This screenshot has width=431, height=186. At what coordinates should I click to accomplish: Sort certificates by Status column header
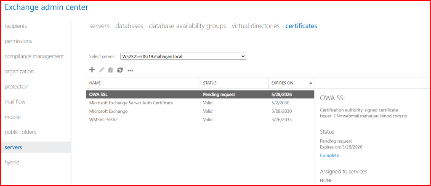(210, 83)
